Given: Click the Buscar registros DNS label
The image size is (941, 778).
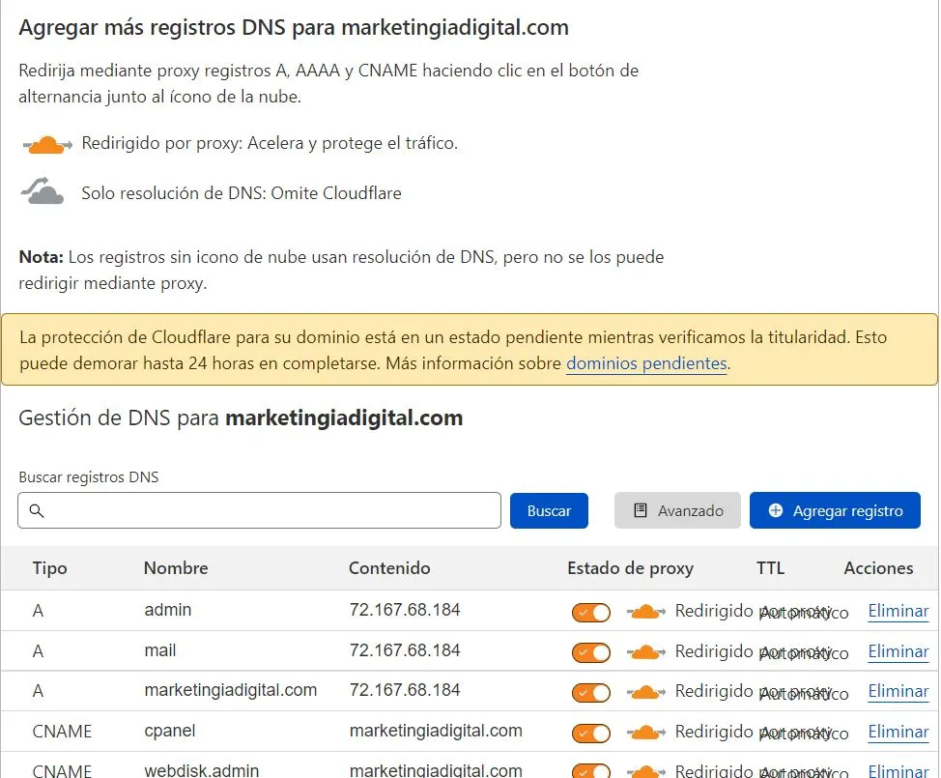Looking at the screenshot, I should [x=89, y=477].
